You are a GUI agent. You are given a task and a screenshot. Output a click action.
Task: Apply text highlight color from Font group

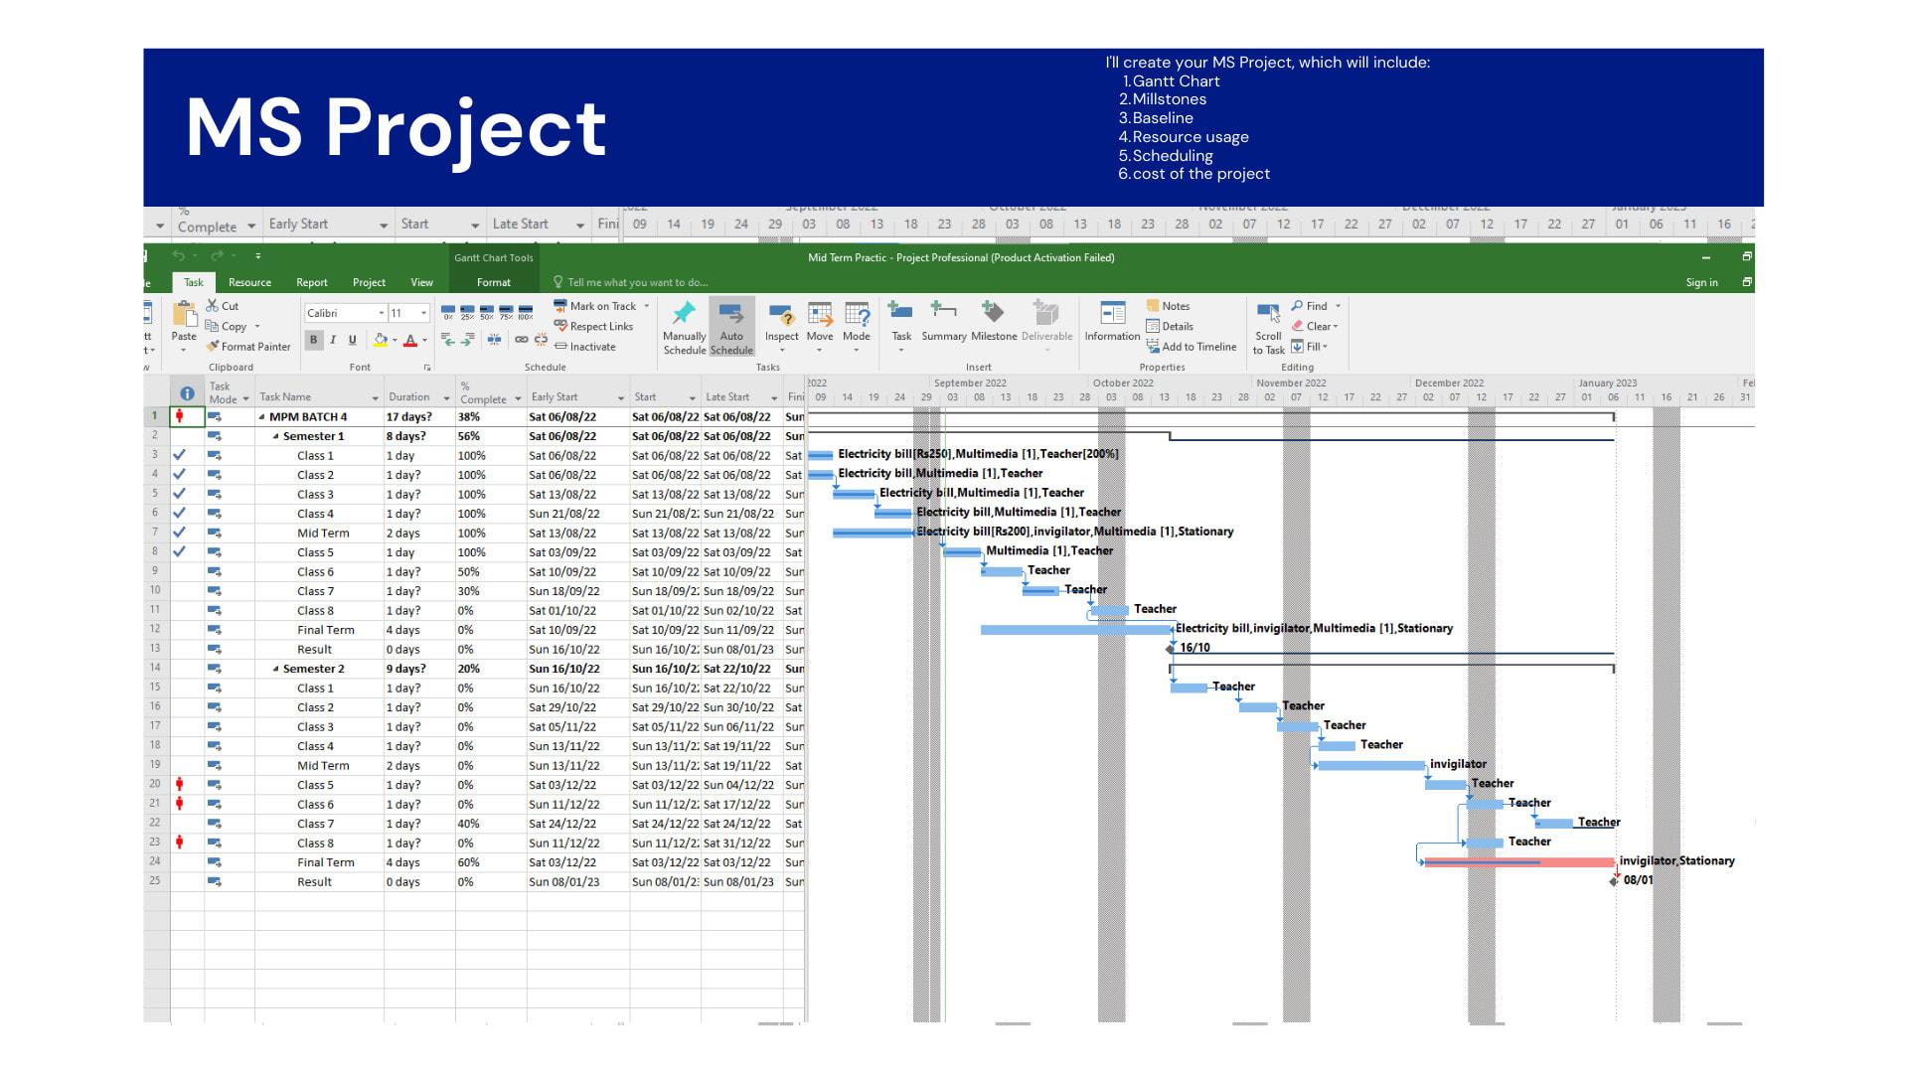click(381, 340)
